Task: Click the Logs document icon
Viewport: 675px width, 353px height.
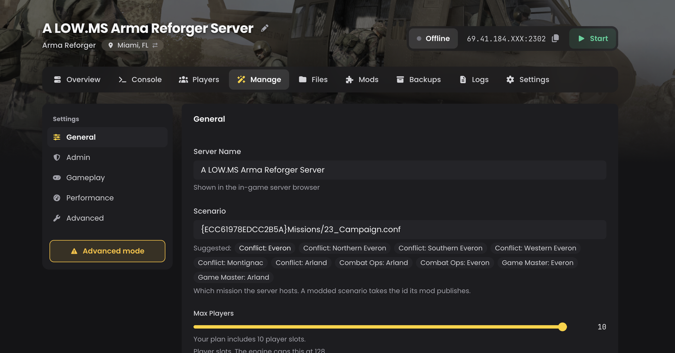Action: [463, 80]
